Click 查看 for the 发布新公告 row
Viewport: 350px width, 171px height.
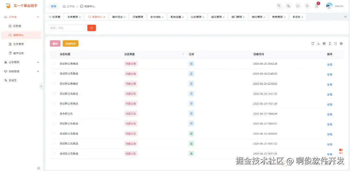330,115
